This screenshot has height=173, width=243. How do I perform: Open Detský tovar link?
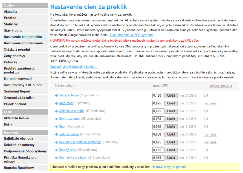(x=67, y=150)
